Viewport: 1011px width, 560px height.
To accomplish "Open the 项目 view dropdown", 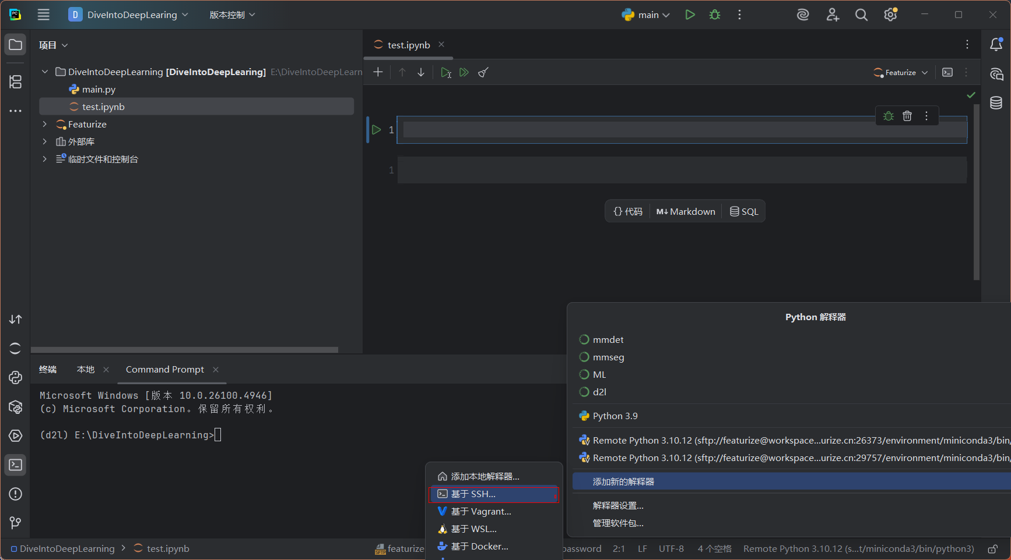I will (x=53, y=45).
